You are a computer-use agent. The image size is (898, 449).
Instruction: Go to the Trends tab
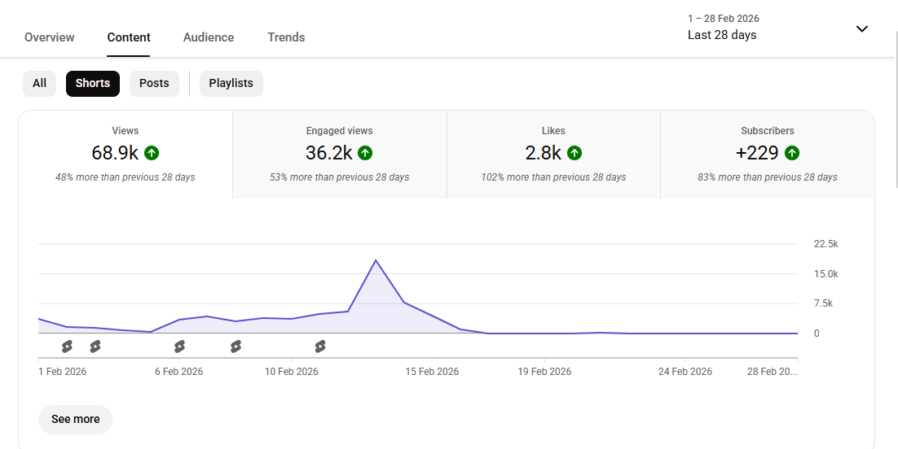286,37
